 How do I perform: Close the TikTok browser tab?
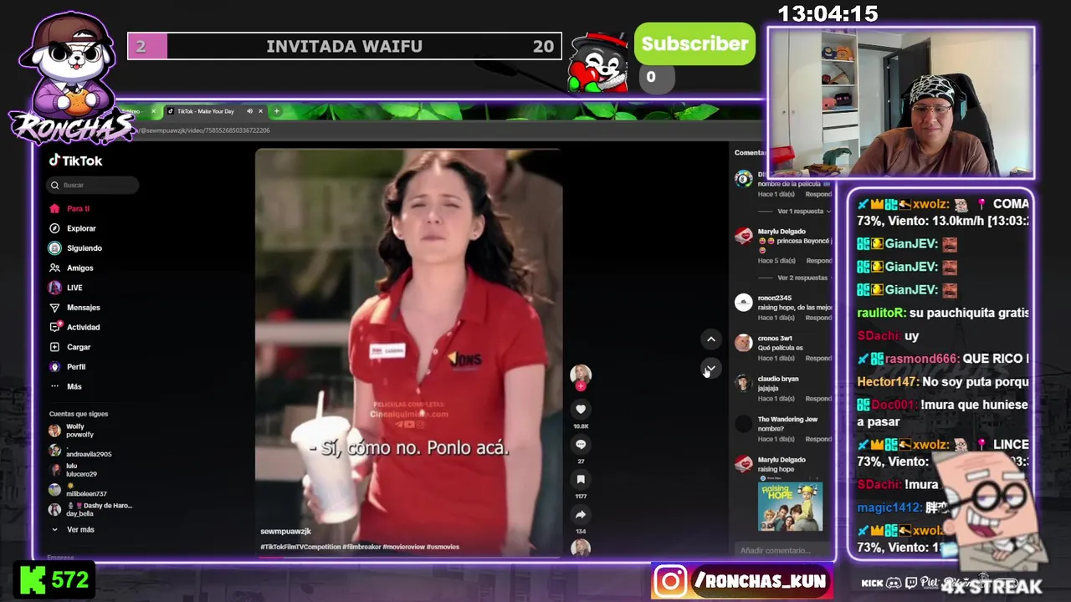point(260,111)
